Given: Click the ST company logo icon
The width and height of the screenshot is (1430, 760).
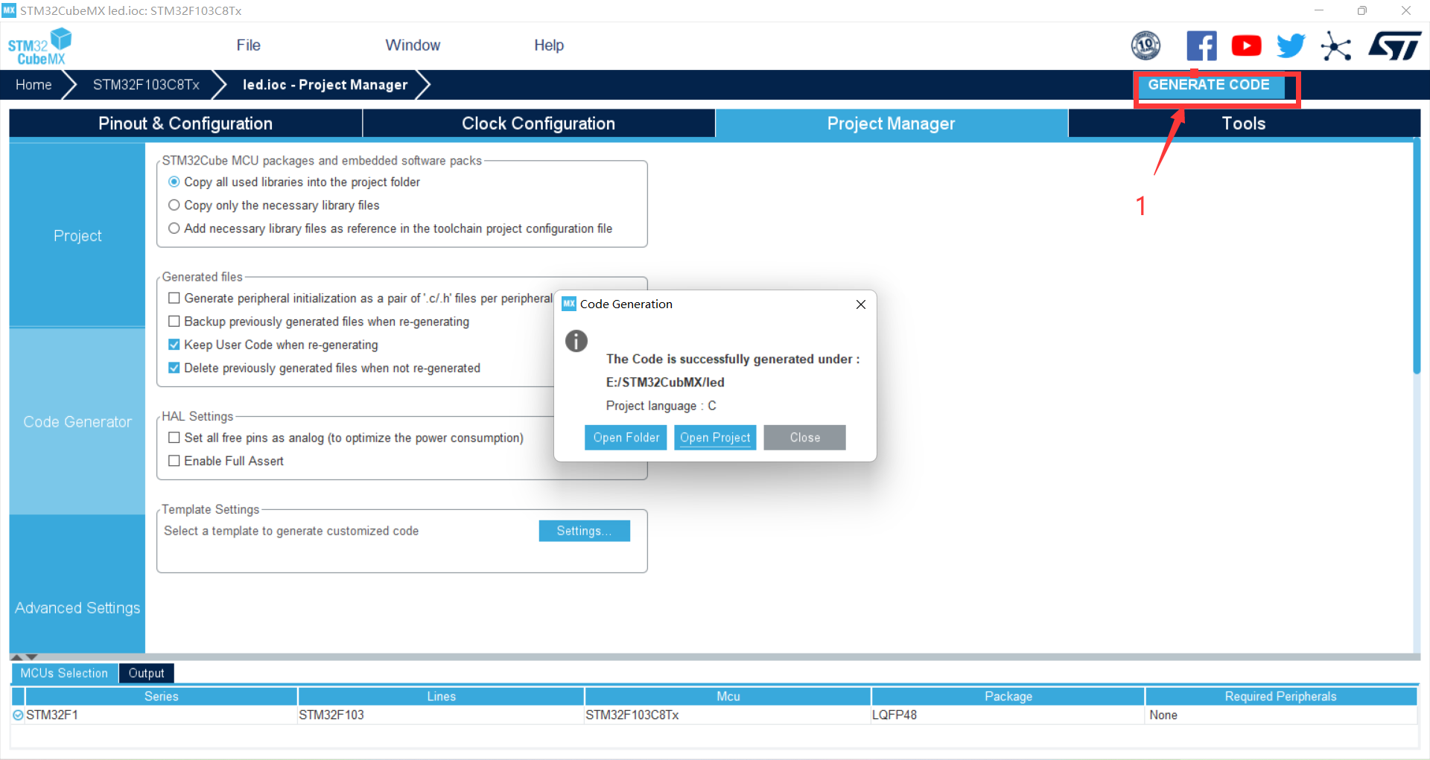Looking at the screenshot, I should 1394,45.
